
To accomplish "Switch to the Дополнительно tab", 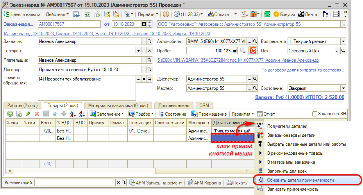I will click(x=173, y=106).
